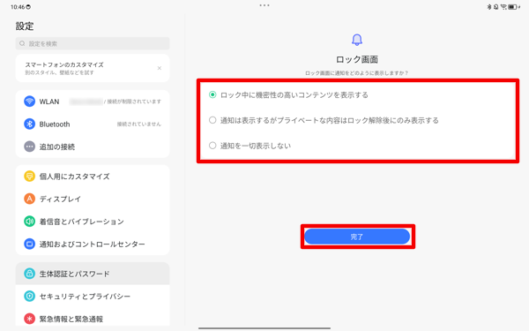Click the 接続が制限されています WLAN status text
This screenshot has height=331, width=529.
pyautogui.click(x=134, y=102)
